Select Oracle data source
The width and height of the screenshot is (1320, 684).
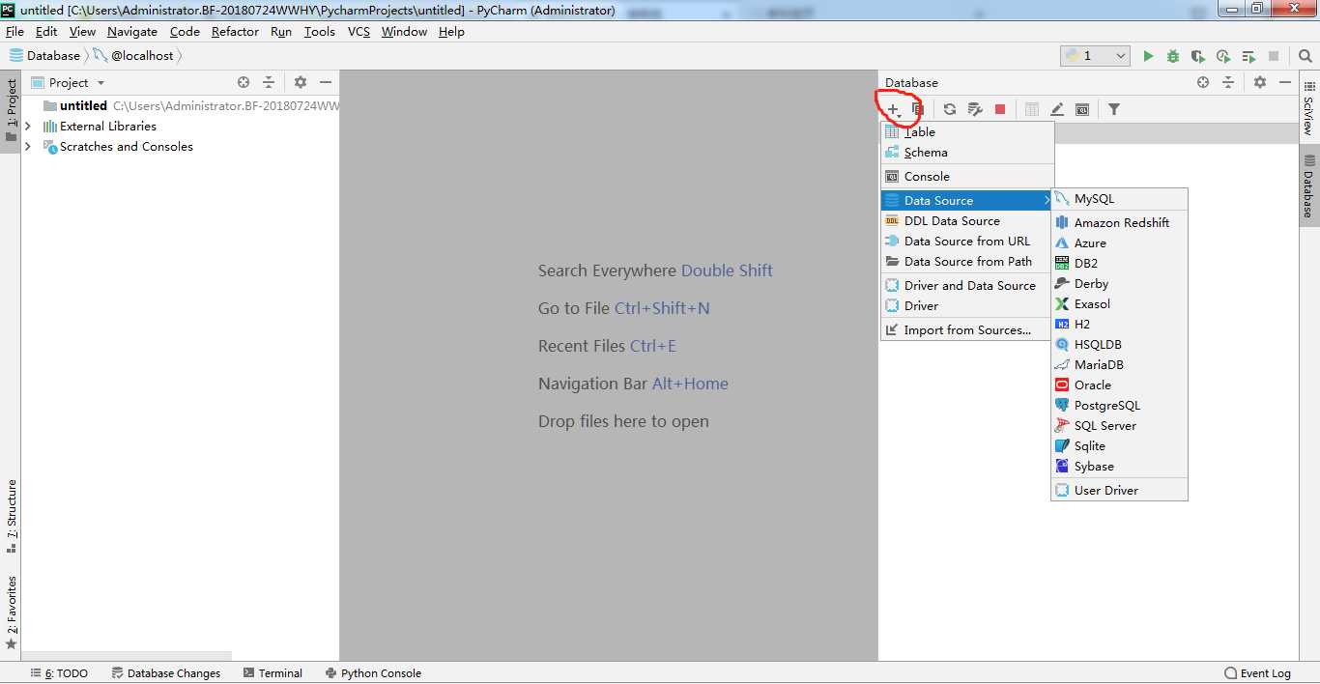click(x=1119, y=385)
